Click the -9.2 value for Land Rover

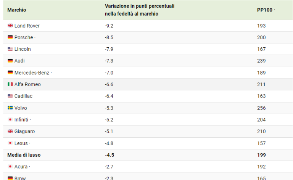(109, 26)
